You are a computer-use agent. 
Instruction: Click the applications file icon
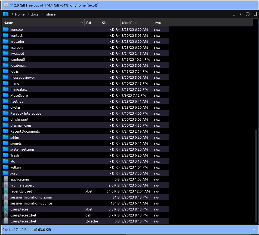pyautogui.click(x=6, y=179)
